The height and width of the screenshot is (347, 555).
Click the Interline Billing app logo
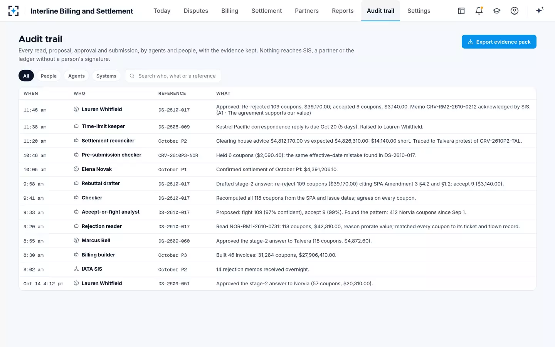point(13,11)
